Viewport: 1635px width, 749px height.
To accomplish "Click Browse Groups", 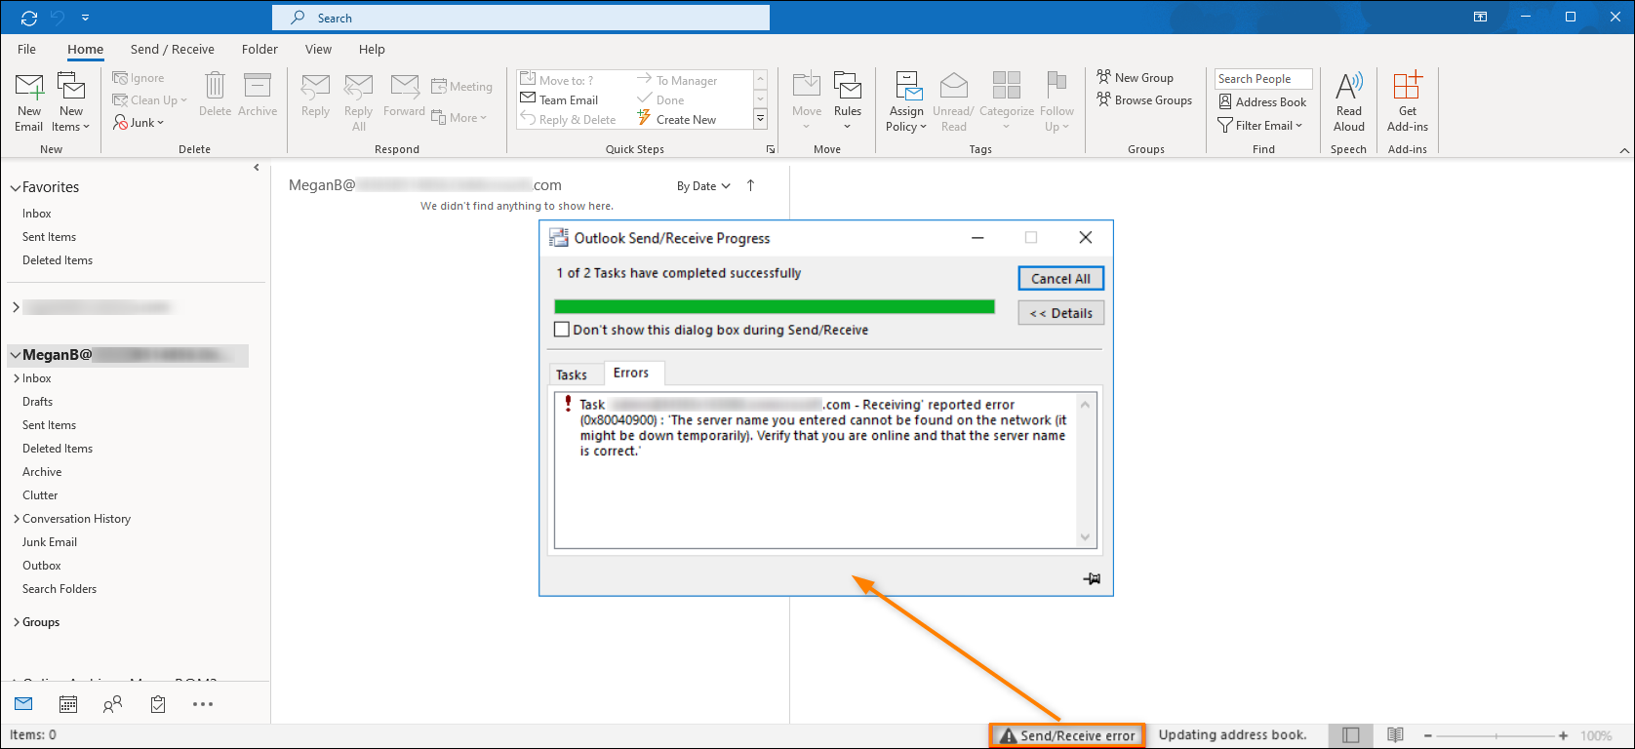I will point(1144,99).
